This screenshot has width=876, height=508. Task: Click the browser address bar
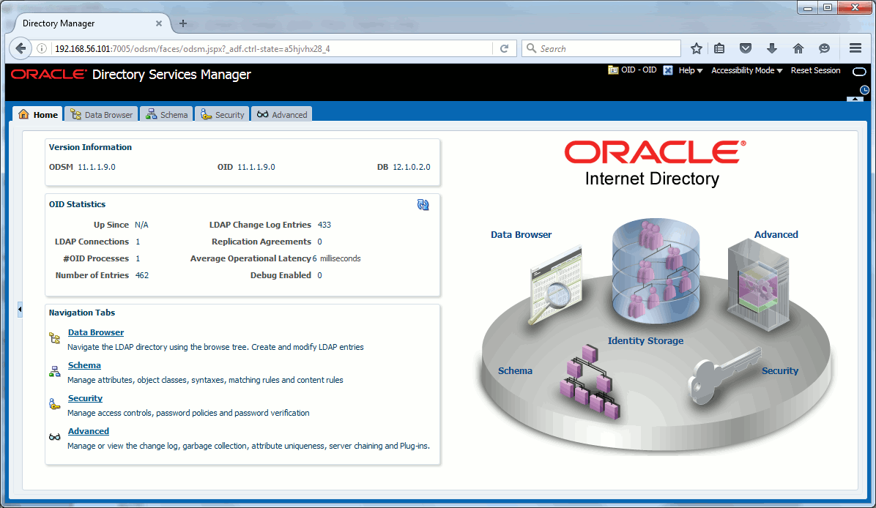point(271,48)
